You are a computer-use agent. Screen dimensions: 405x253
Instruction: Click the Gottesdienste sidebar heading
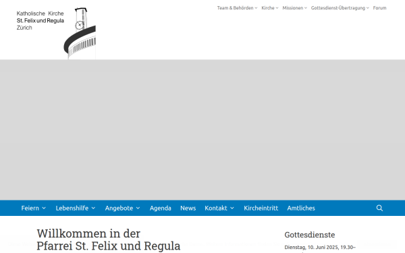coord(310,235)
